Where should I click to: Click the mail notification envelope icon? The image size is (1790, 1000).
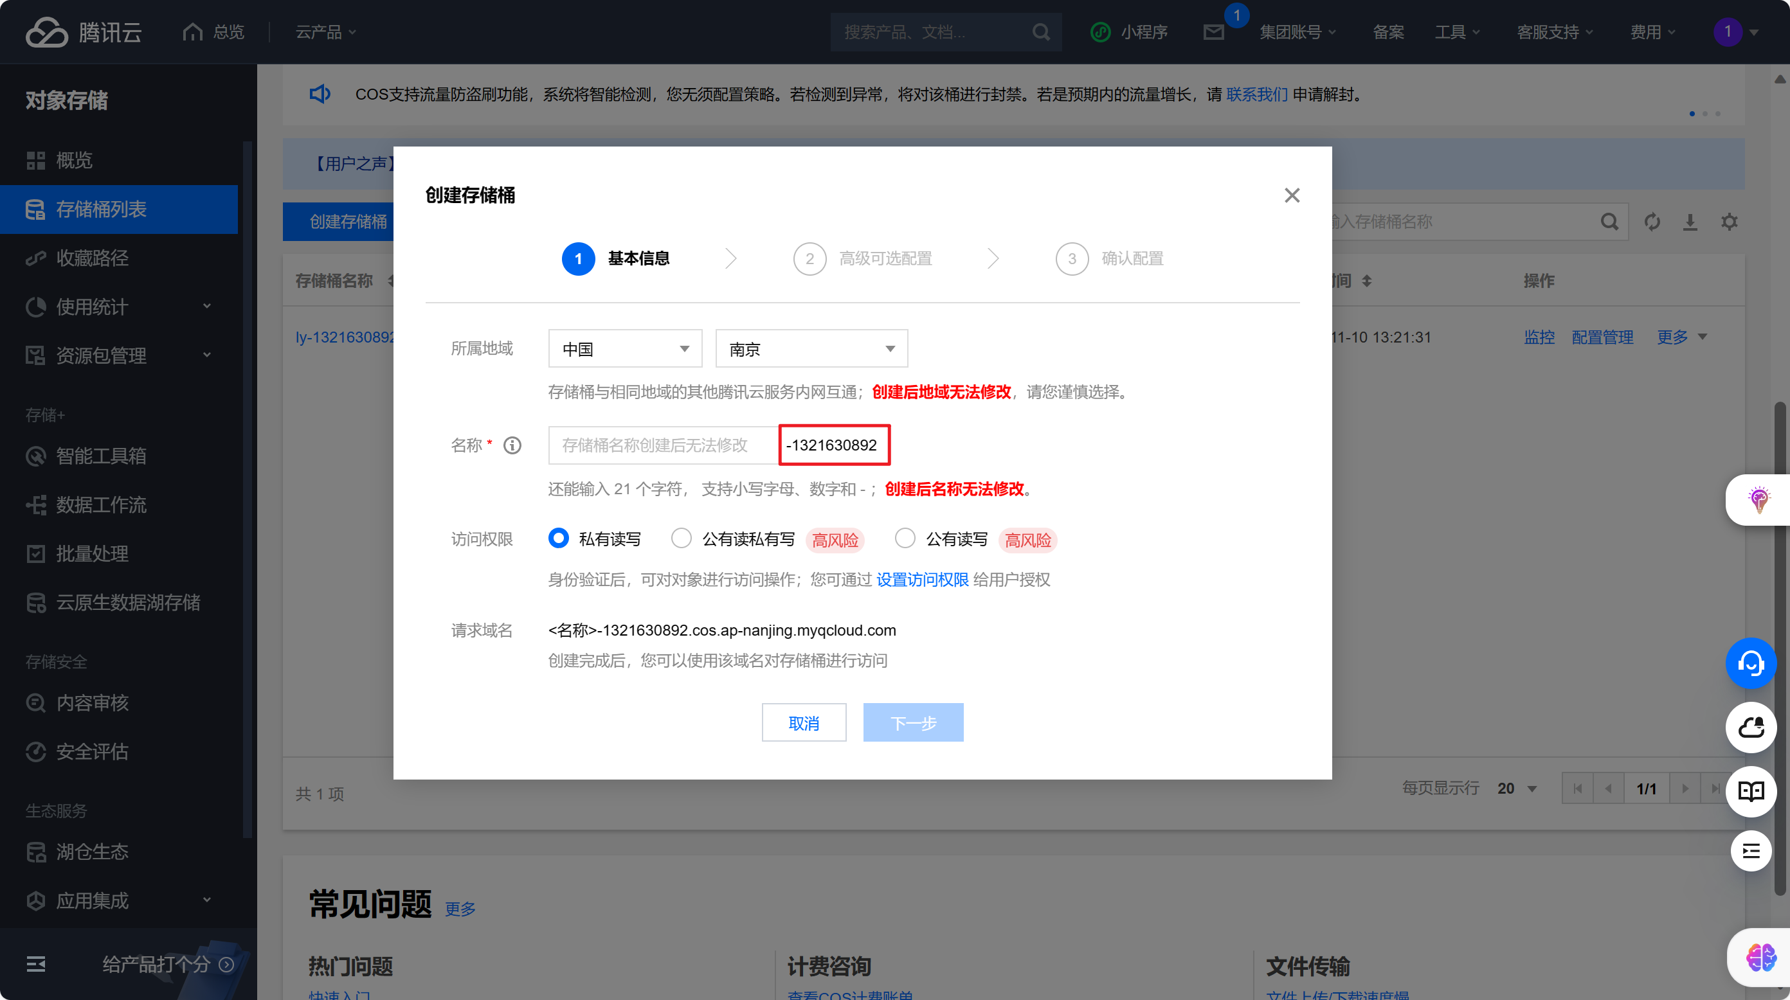[1213, 32]
